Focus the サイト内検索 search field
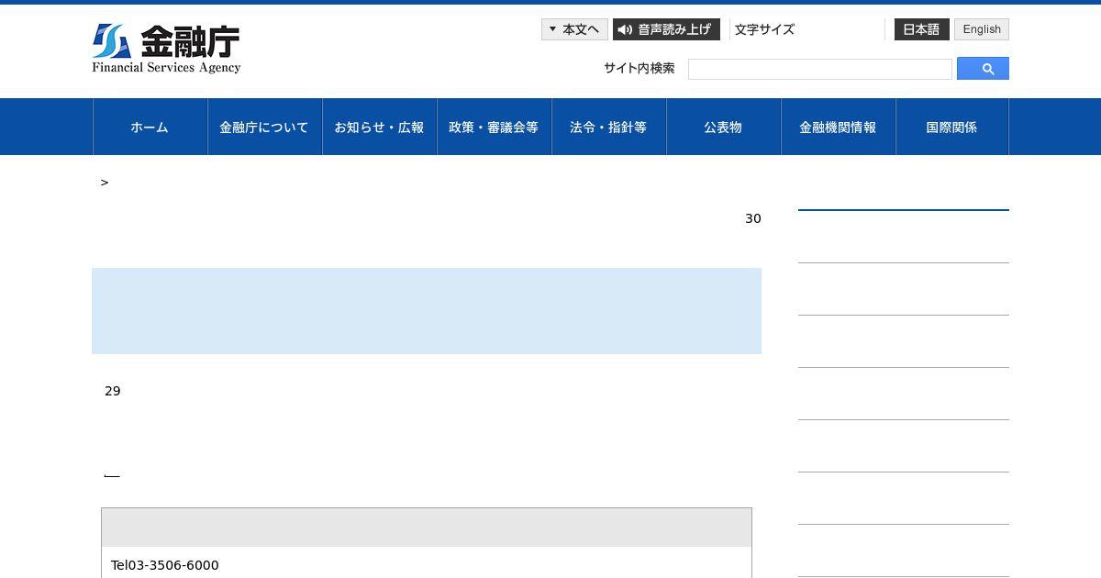This screenshot has height=578, width=1101. point(820,70)
